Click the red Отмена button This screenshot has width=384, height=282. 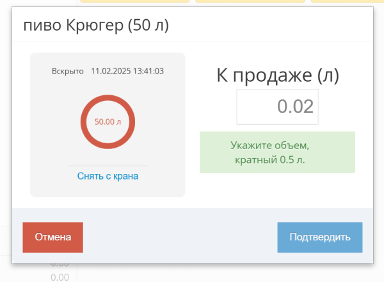[x=52, y=237]
